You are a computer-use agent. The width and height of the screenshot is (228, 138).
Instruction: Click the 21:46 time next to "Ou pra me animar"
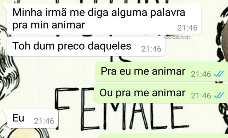pos(201,96)
